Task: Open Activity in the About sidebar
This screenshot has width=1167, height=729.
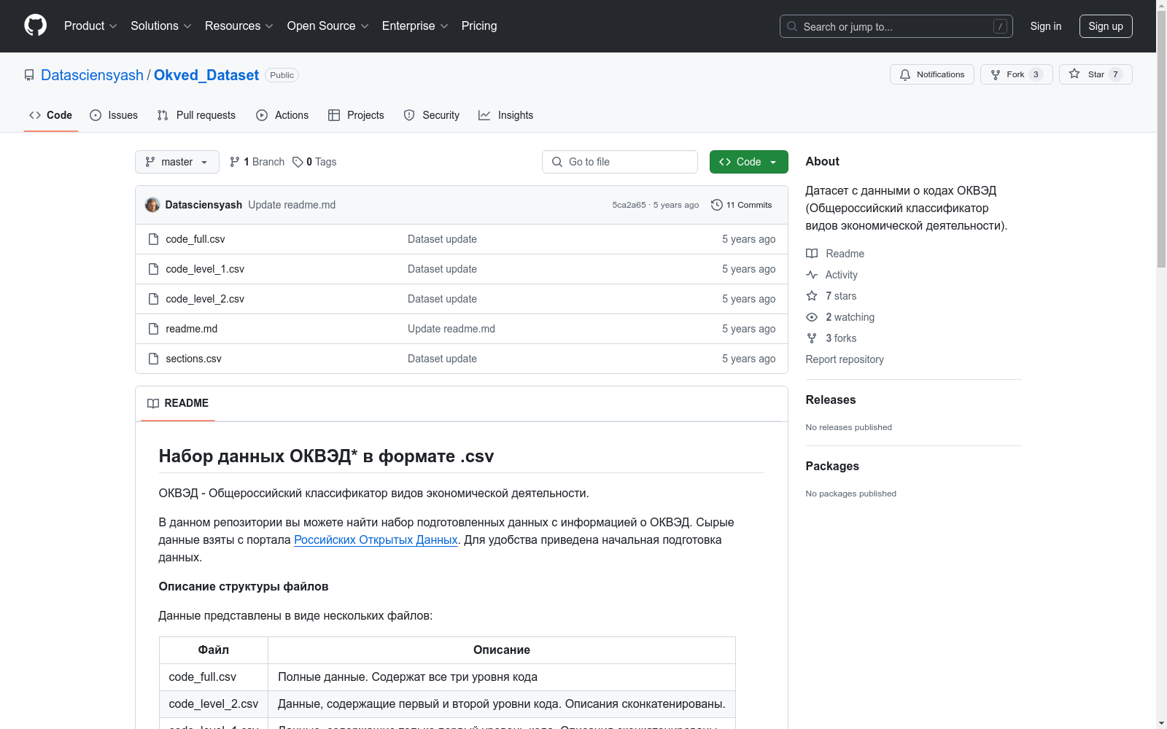Action: click(x=841, y=275)
